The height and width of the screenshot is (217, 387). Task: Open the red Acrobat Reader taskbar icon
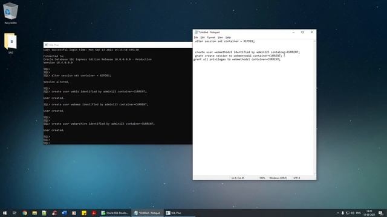(x=94, y=213)
